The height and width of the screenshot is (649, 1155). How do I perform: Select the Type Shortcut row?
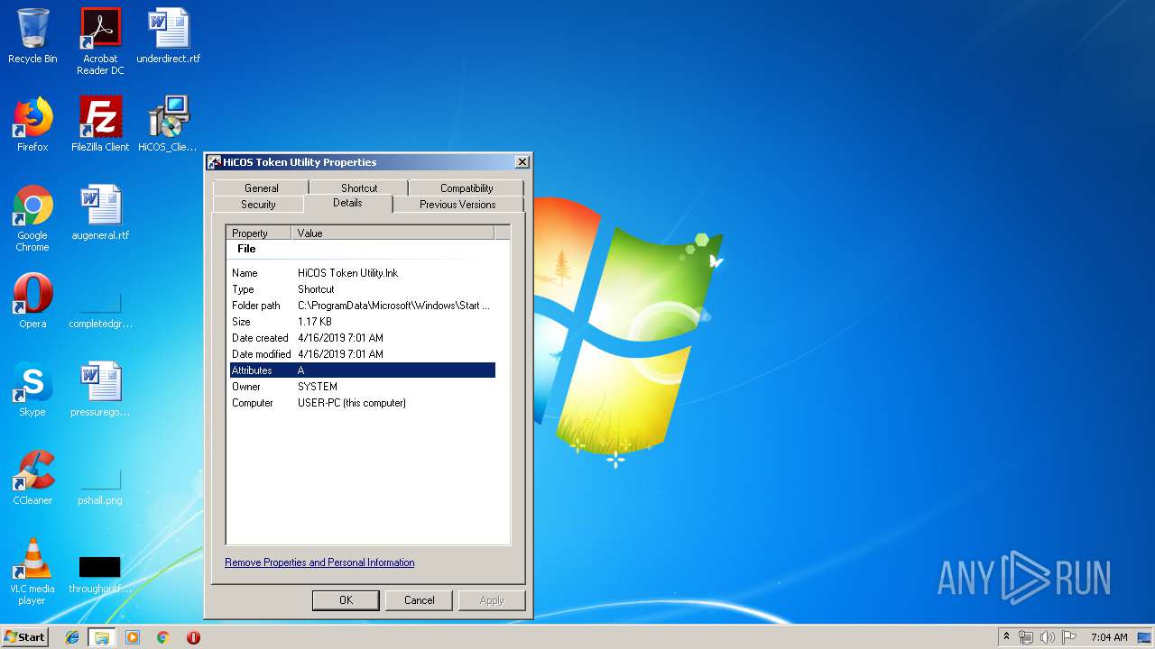362,289
